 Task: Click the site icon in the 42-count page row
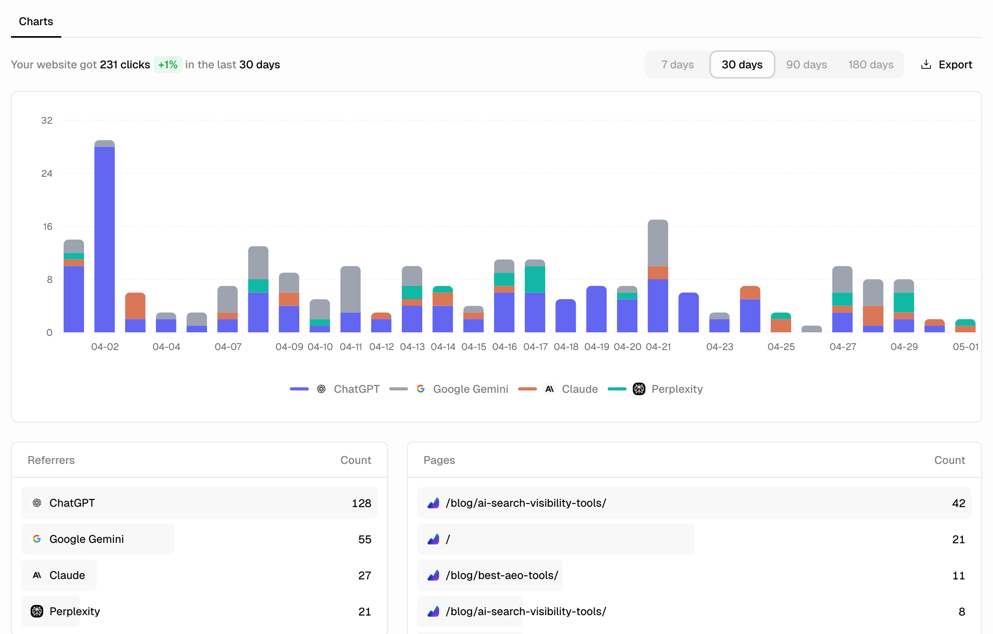pyautogui.click(x=433, y=503)
